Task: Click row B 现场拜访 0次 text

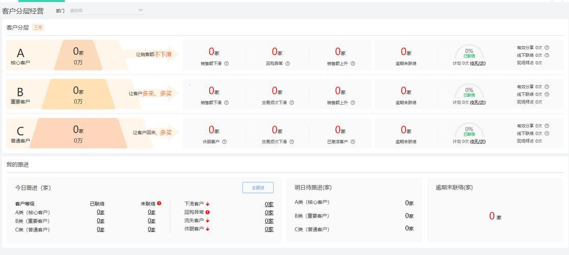Action: [x=529, y=102]
